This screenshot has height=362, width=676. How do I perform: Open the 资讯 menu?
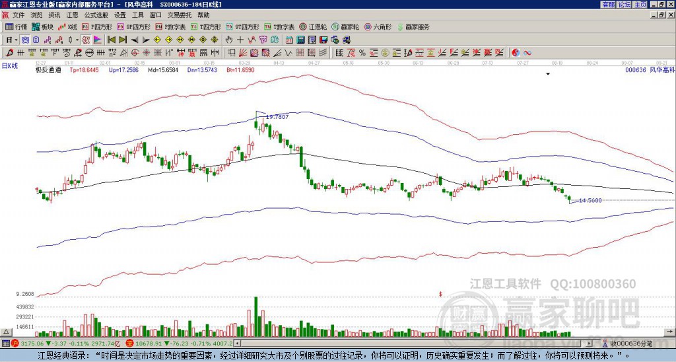click(54, 15)
